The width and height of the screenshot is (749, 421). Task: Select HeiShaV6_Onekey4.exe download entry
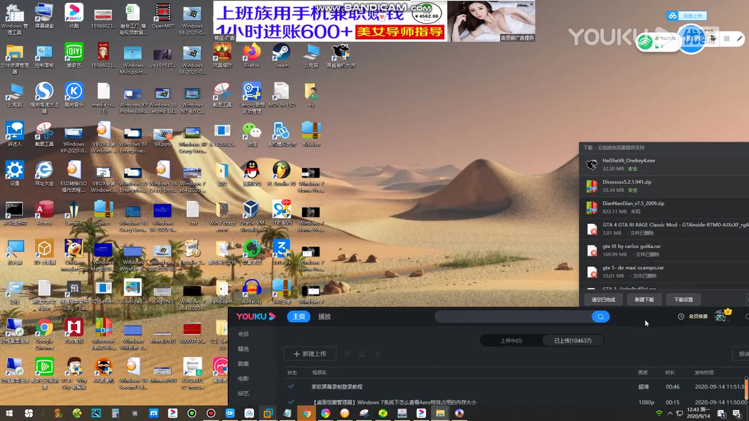point(664,164)
